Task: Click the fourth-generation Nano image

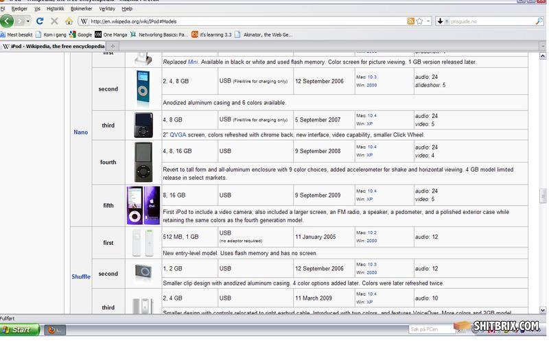Action: coord(143,162)
